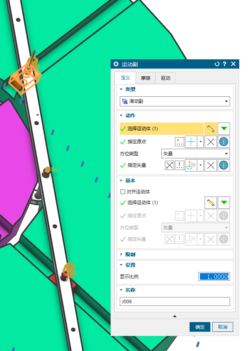
Task: Click the link picker icon in 基本 section
Action: pyautogui.click(x=210, y=202)
